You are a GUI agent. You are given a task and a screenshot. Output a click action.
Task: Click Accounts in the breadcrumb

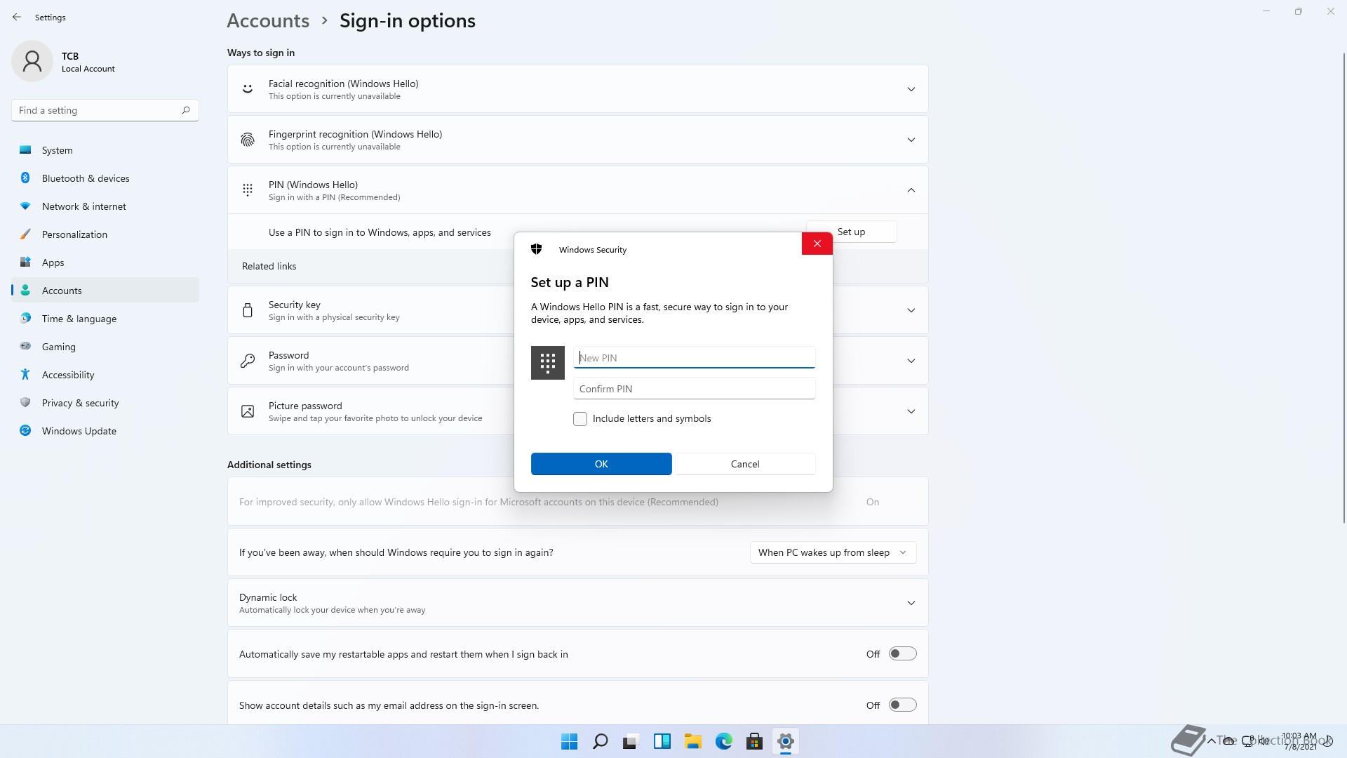(268, 20)
